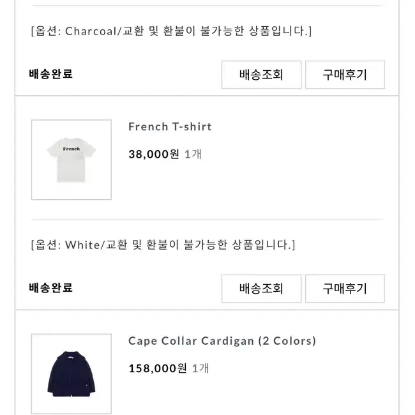Click the White option description text
This screenshot has height=415, width=415.
(163, 245)
